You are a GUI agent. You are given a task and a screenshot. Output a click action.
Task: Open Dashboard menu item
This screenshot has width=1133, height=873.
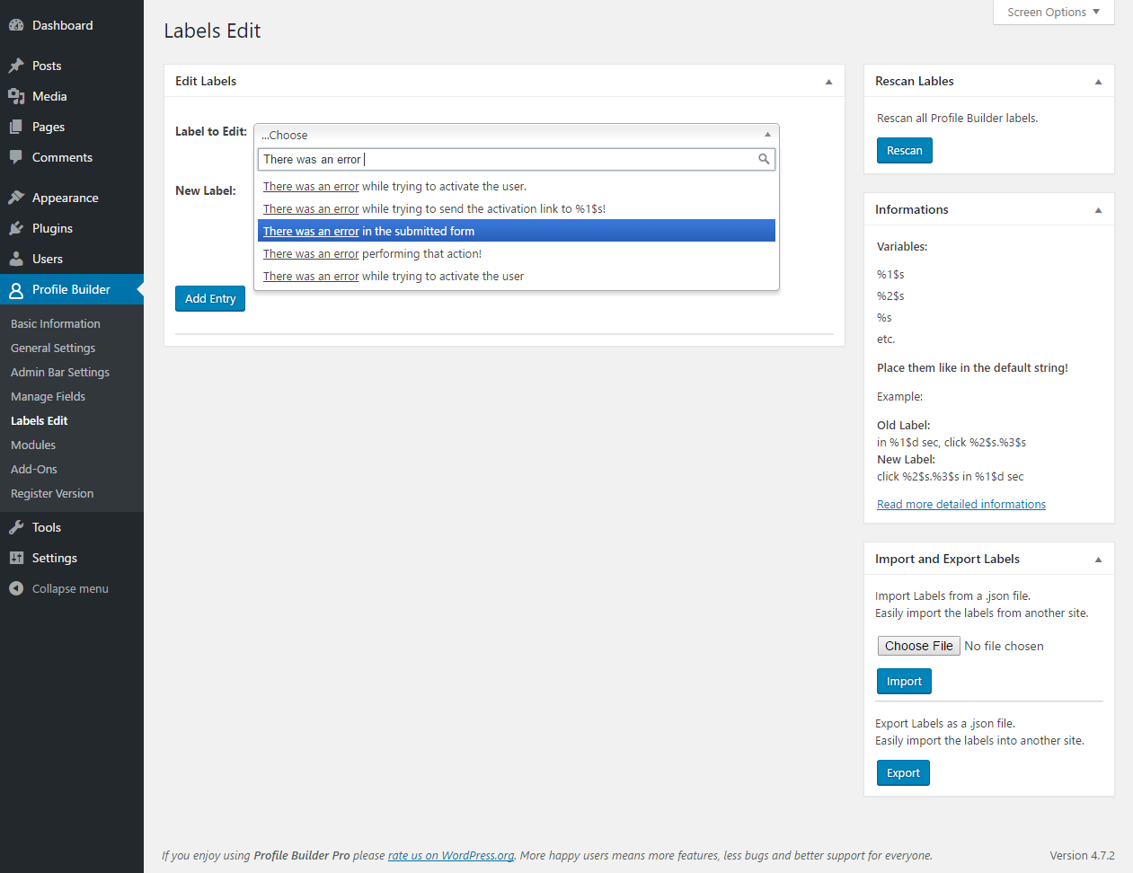click(x=72, y=25)
